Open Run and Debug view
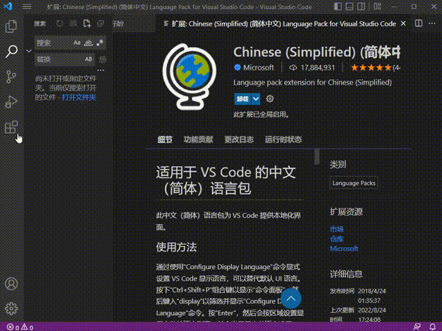The width and height of the screenshot is (442, 331). click(x=11, y=101)
